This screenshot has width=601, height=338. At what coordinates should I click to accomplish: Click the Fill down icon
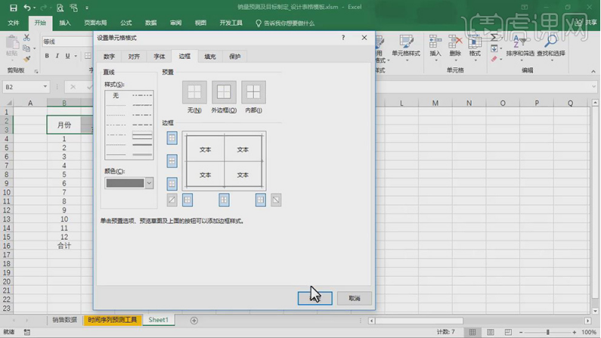(494, 48)
